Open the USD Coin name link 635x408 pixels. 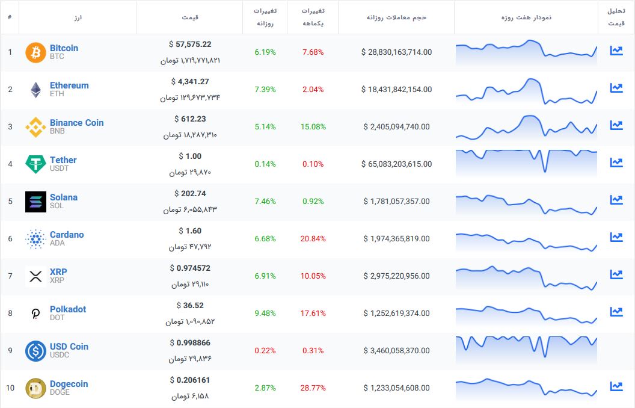tap(69, 347)
